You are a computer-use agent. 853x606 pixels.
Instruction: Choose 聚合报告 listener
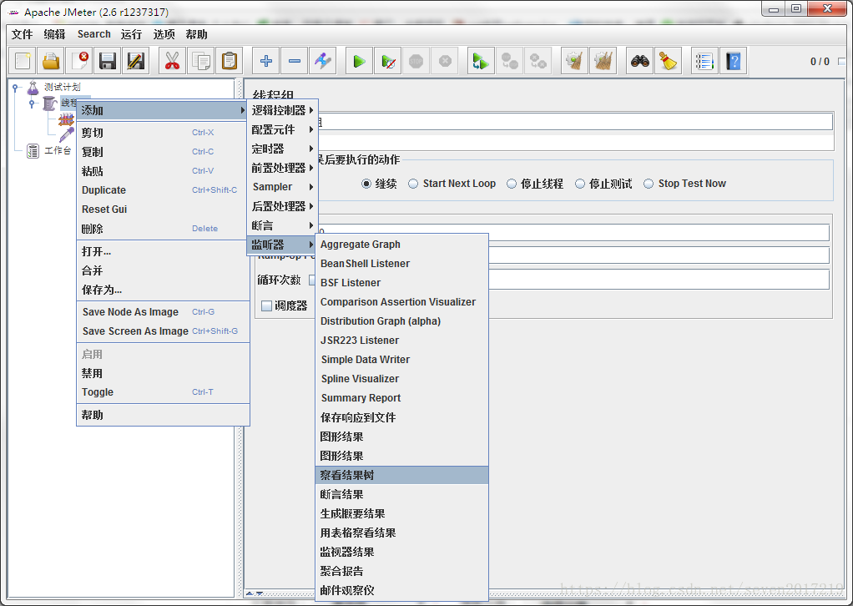[x=401, y=571]
